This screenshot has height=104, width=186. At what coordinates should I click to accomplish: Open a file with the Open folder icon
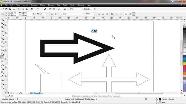click(6, 9)
